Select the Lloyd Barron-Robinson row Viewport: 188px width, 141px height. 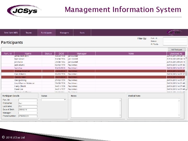[x=93, y=83]
